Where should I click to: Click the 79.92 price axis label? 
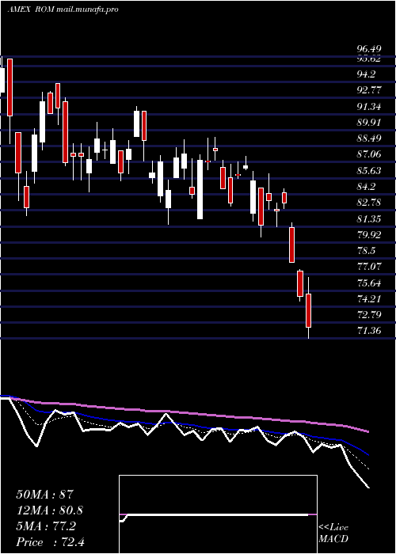click(369, 235)
